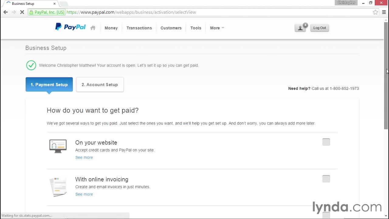This screenshot has width=389, height=219.
Task: Open the Transactions menu
Action: (139, 28)
